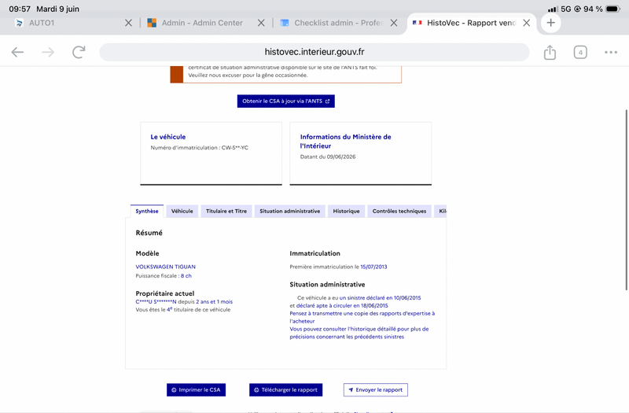Click the '8 ch' fiscal power value
The width and height of the screenshot is (629, 413).
click(186, 276)
